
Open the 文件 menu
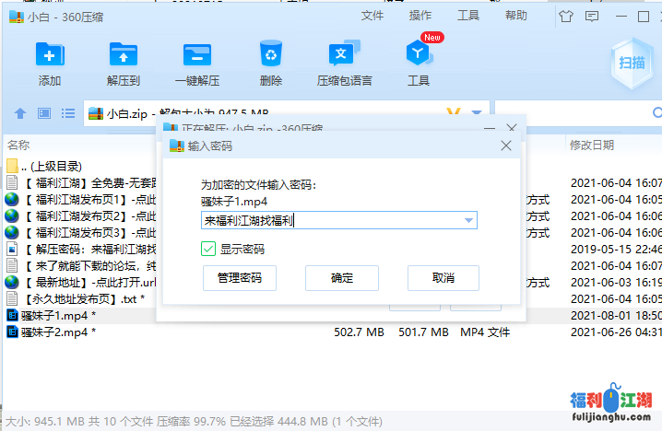click(x=372, y=16)
